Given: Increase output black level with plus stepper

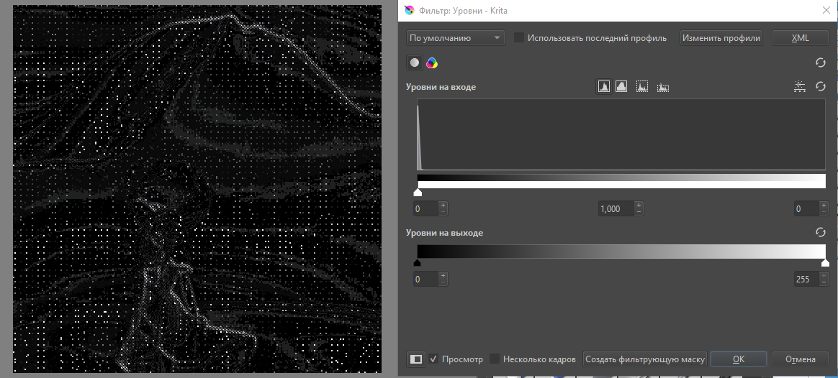Looking at the screenshot, I should 443,275.
